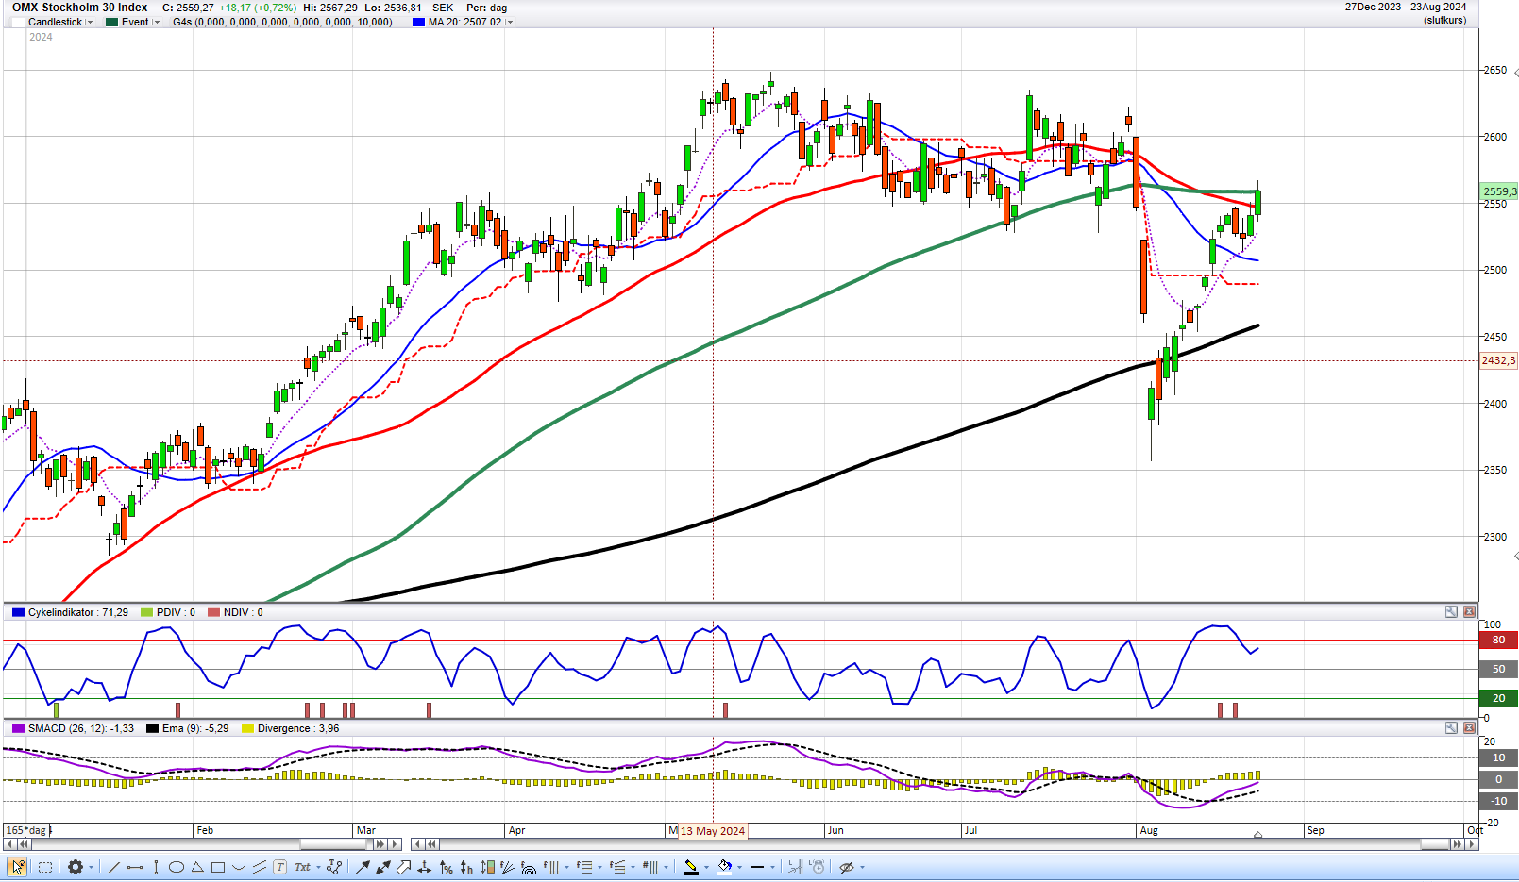Screen dimensions: 1519x882
Task: Open the MA 20 indicator dropdown
Action: tap(510, 22)
